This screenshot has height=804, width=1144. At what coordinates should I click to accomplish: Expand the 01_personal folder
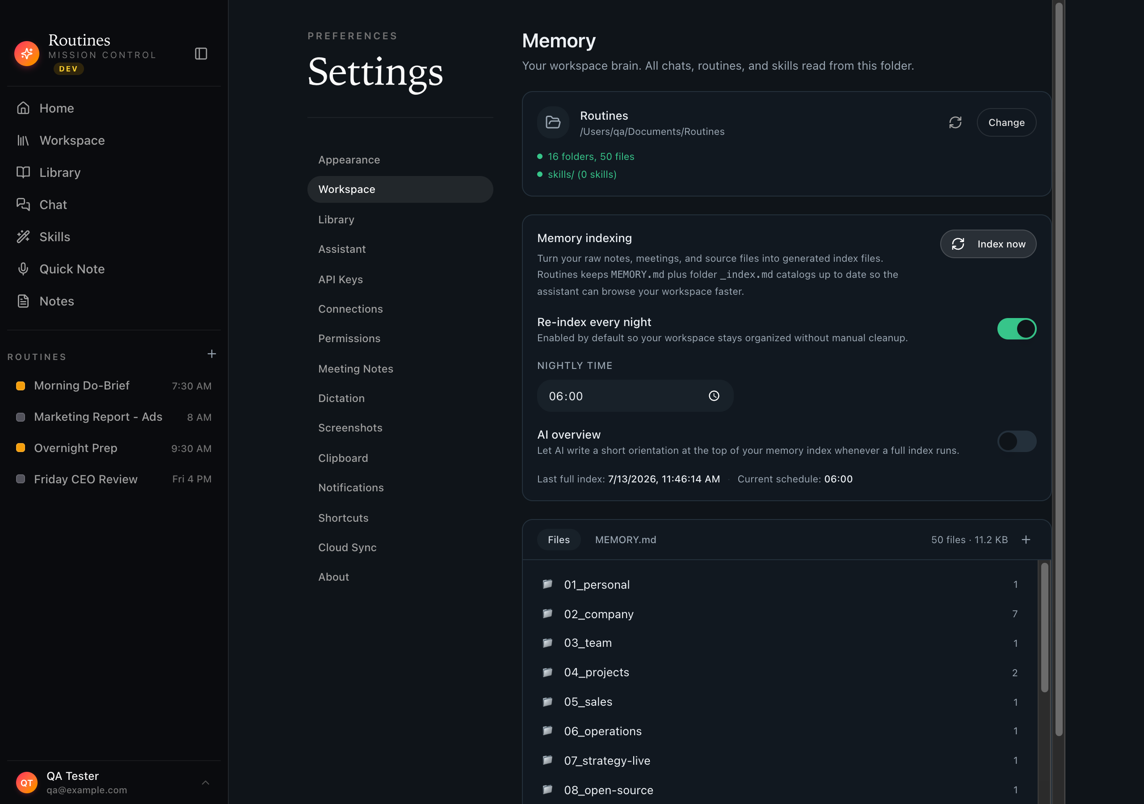[x=780, y=584]
